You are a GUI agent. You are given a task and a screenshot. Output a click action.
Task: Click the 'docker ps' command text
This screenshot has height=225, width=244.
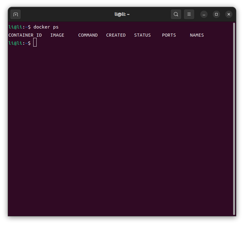[46, 27]
